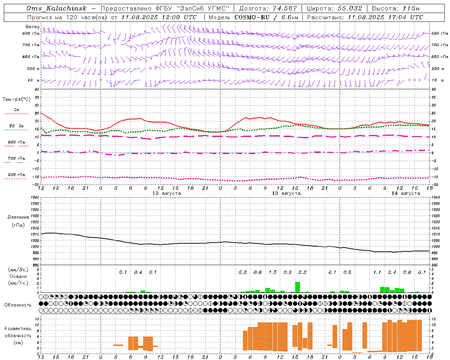Screen dimensions: 450x360
Task: Click the 0.2 precipitation value
Action: pos(243,272)
